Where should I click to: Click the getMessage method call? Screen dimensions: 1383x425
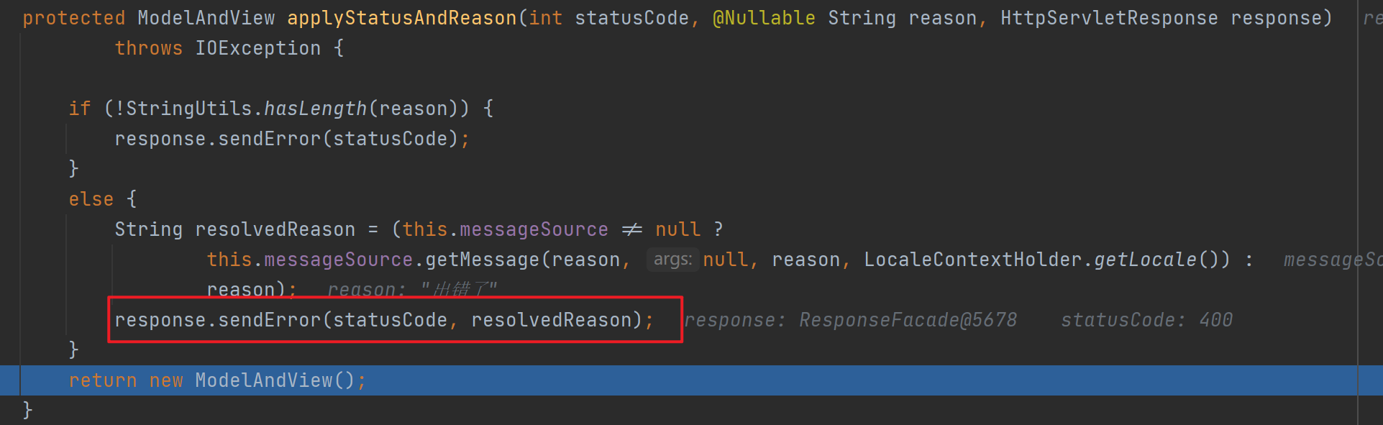pos(482,260)
